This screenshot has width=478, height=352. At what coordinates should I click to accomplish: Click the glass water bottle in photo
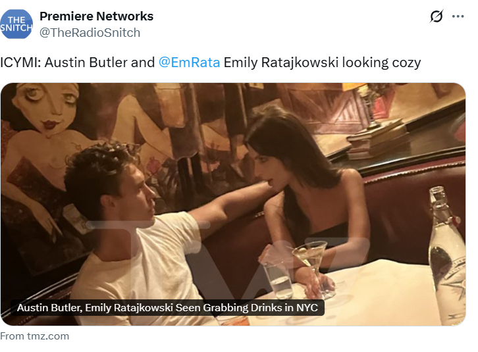(x=447, y=256)
